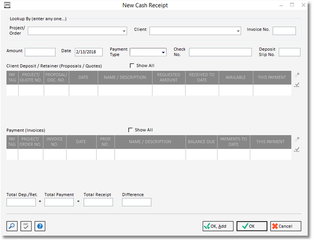Viewport: 313px width, 241px height.
Task: Click DATE header in deposit table
Action: (x=83, y=78)
